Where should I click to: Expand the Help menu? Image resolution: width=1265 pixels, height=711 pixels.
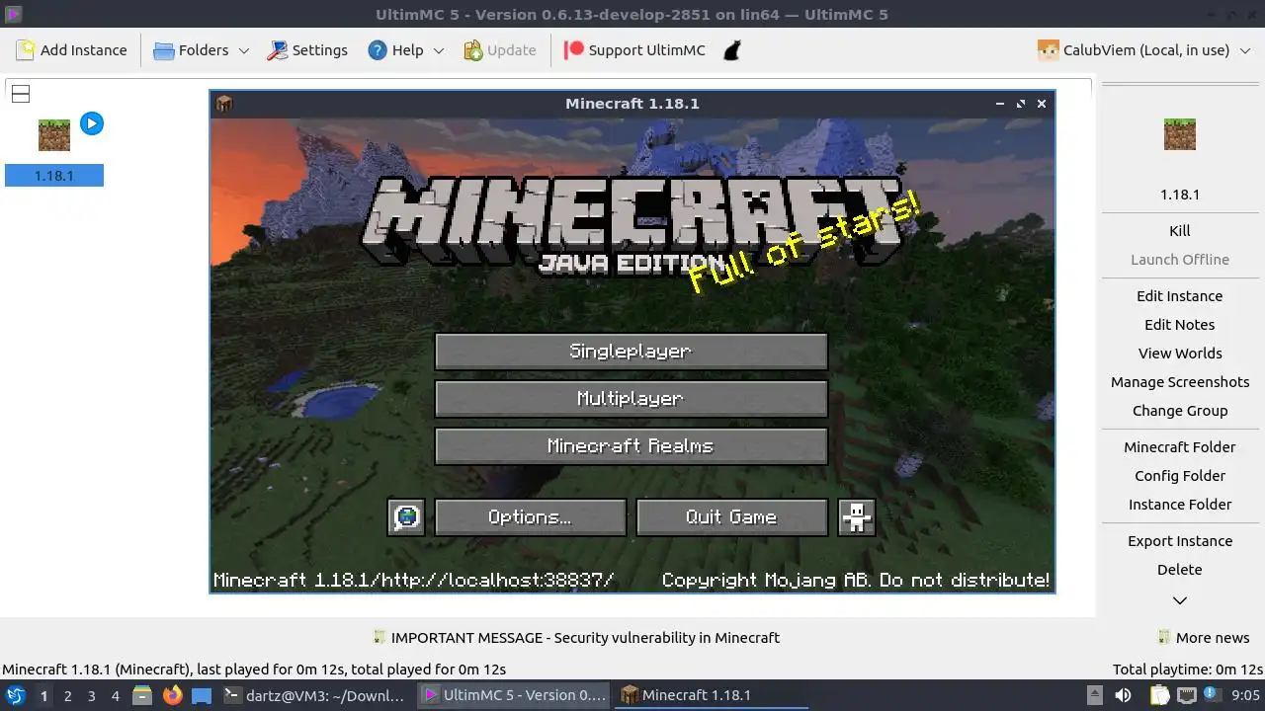[x=405, y=50]
